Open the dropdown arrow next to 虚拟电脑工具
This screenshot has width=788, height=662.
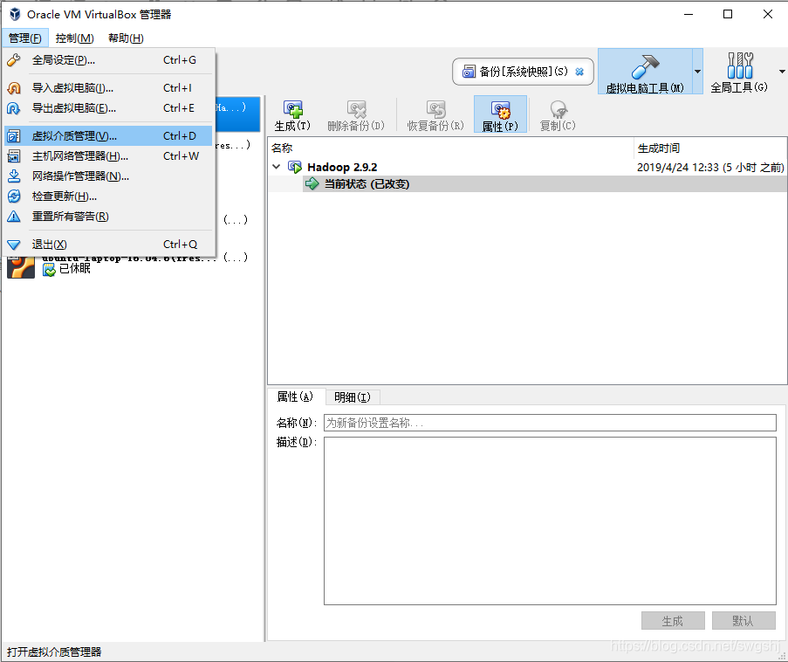(x=697, y=72)
